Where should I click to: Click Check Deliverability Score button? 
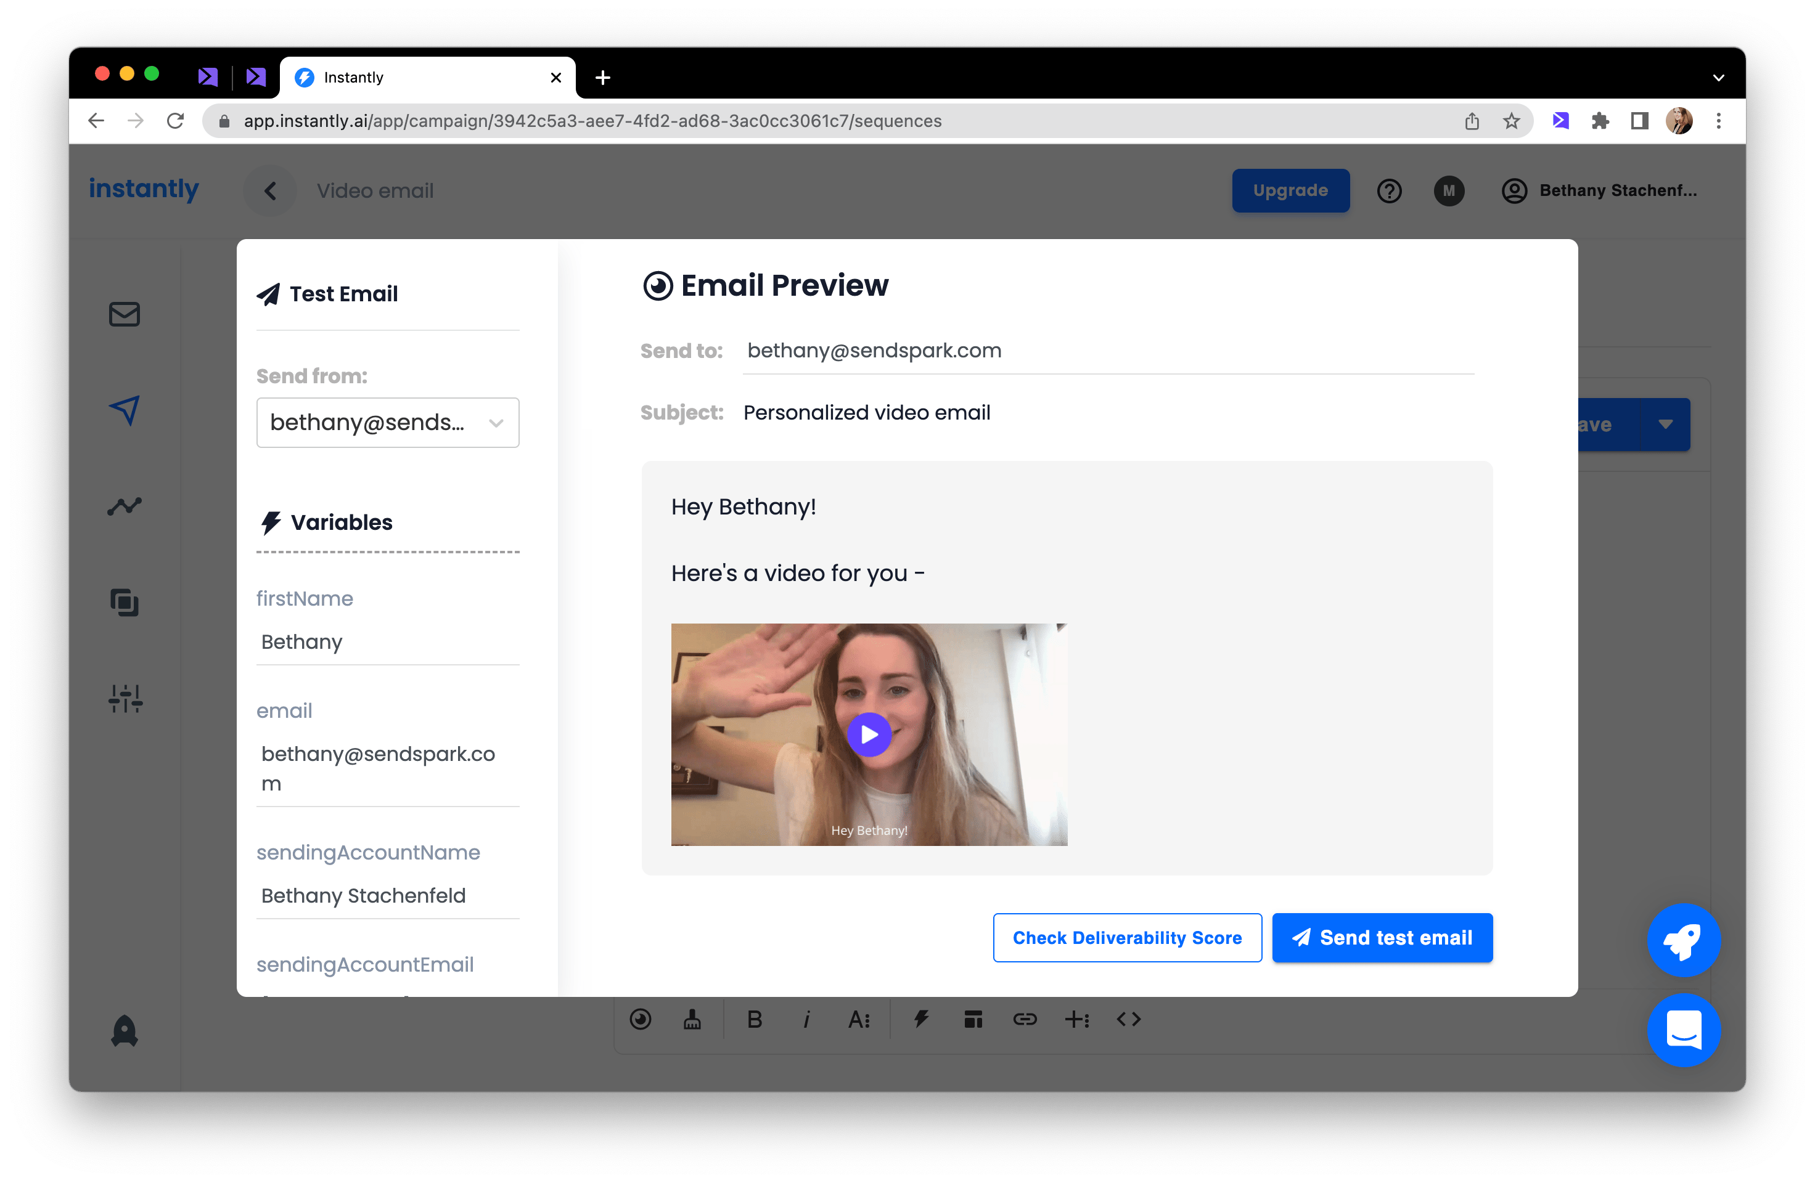1126,938
